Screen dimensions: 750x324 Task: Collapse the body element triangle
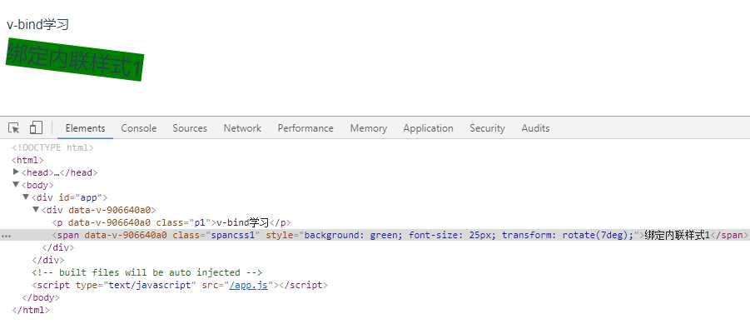(x=17, y=184)
